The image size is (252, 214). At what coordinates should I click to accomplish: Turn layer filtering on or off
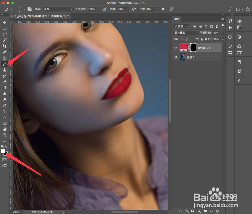click(223, 26)
